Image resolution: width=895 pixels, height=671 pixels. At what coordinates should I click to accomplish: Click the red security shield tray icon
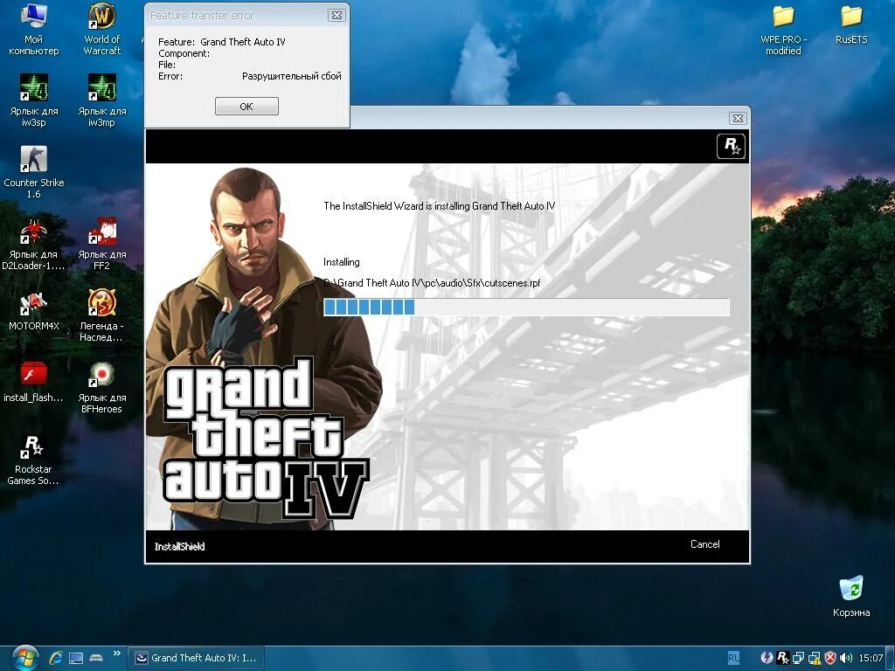(830, 658)
